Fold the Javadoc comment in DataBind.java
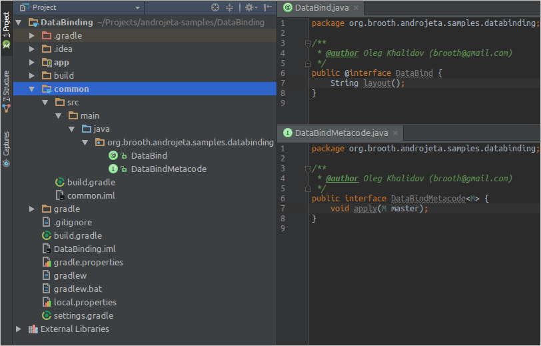Viewport: 541px width, 346px height. coord(308,43)
